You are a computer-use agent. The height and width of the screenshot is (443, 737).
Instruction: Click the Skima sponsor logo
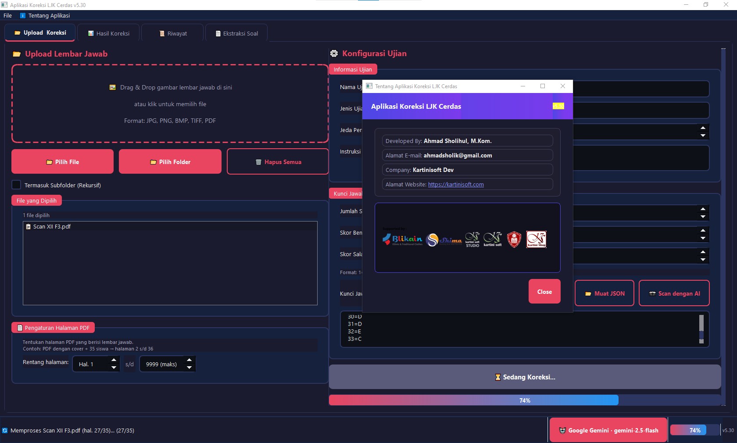pos(444,239)
